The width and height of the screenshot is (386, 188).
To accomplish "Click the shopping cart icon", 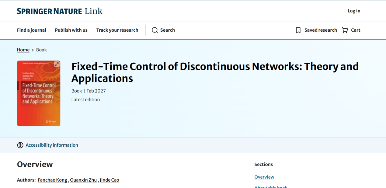I will (x=345, y=30).
